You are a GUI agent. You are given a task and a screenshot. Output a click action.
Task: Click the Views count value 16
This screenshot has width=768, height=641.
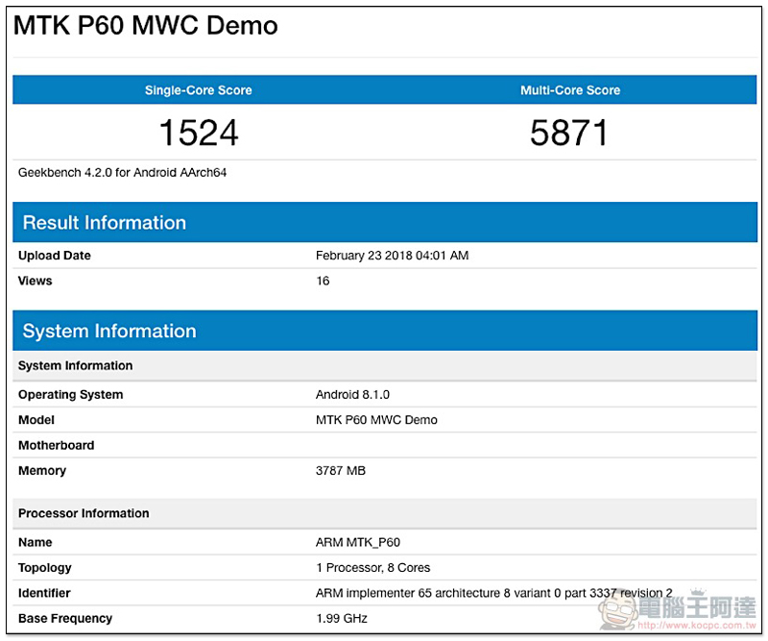tap(323, 281)
